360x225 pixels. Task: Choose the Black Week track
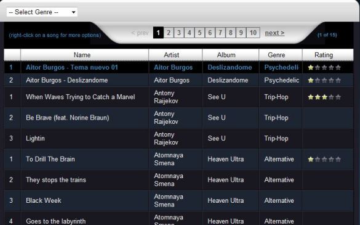point(178,200)
